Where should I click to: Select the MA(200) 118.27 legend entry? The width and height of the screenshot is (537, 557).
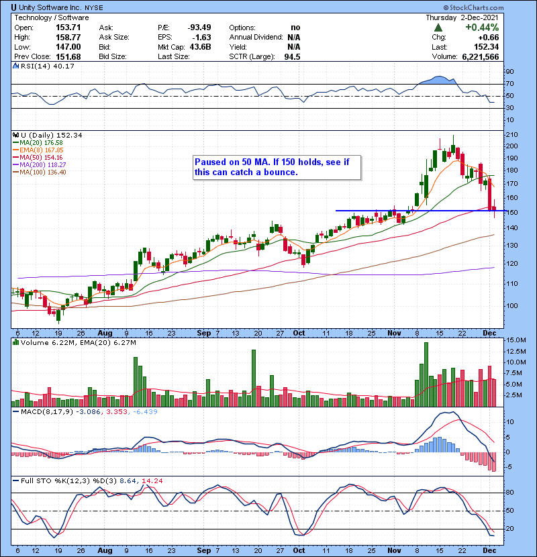pos(40,165)
